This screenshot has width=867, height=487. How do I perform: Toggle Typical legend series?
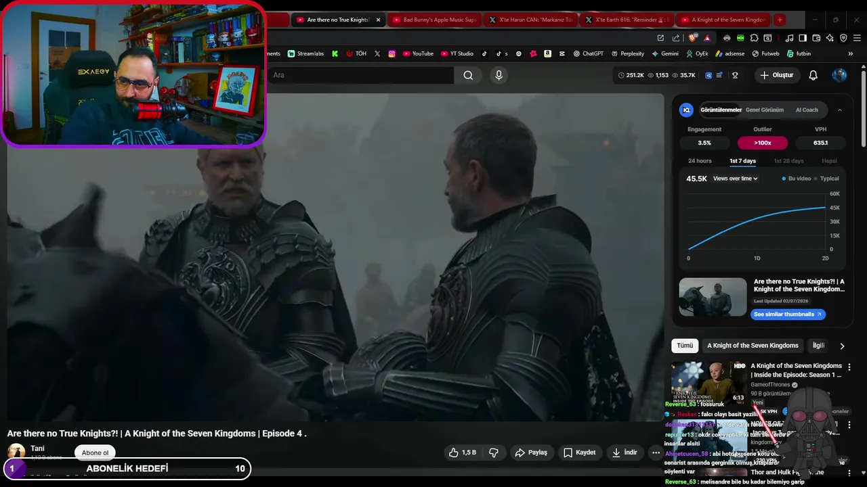826,179
